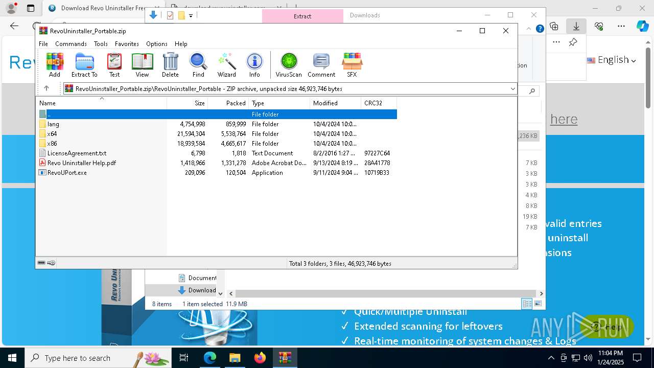
Task: Sort by CRC32 column header
Action: click(379, 103)
